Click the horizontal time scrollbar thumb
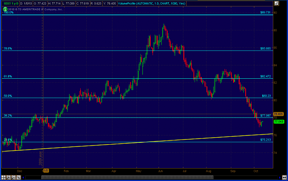The width and height of the screenshot is (288, 181). click(x=128, y=177)
